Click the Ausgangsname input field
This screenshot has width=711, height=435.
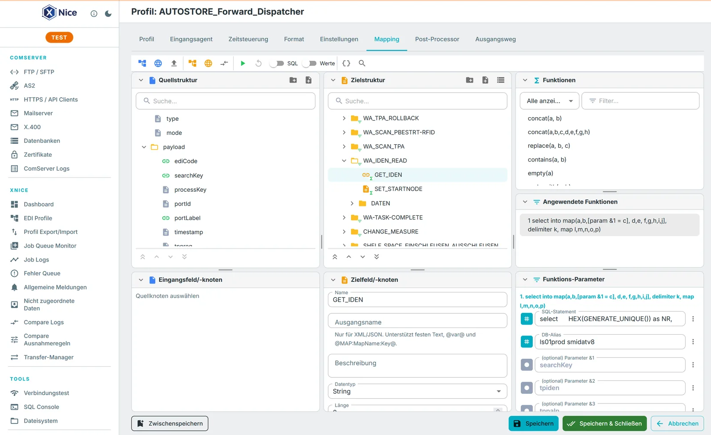[x=417, y=321]
